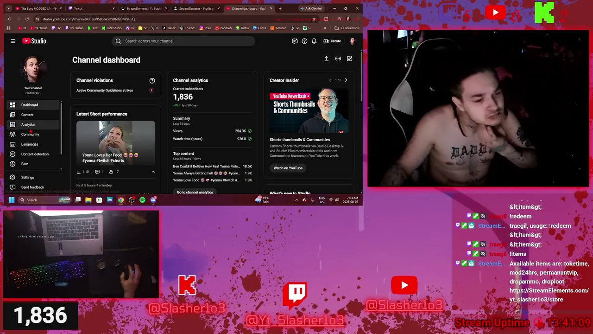Click the YouTube Studio logo
This screenshot has width=593, height=334.
point(34,41)
